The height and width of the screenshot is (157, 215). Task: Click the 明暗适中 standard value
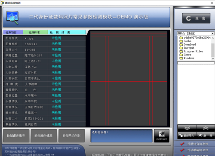[31, 113]
